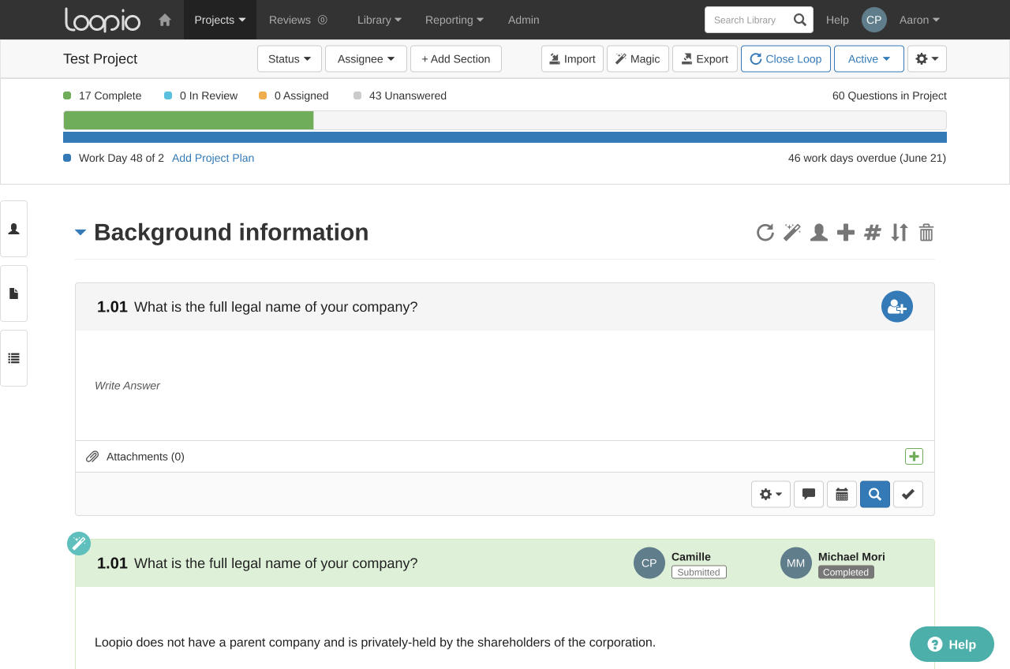Click the blue add-assignee icon on question 1.01

[x=897, y=307]
